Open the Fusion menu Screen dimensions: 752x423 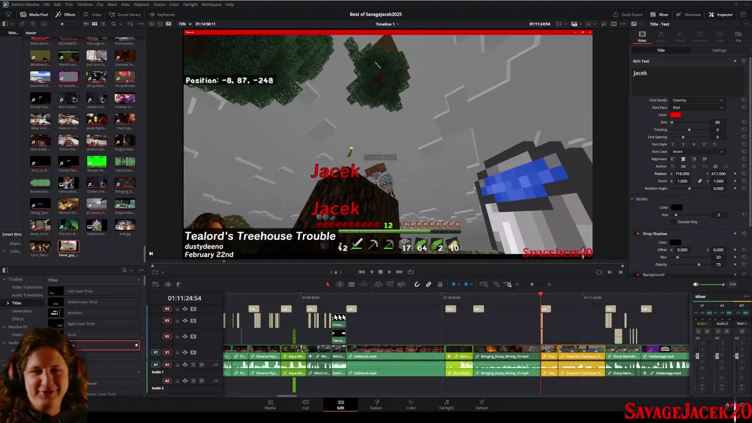(159, 4)
